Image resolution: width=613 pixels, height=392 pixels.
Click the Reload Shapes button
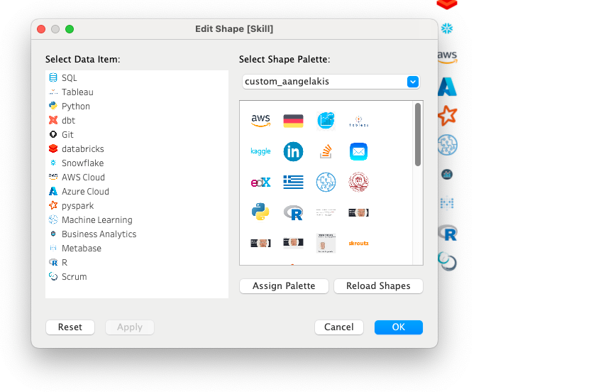(x=378, y=286)
